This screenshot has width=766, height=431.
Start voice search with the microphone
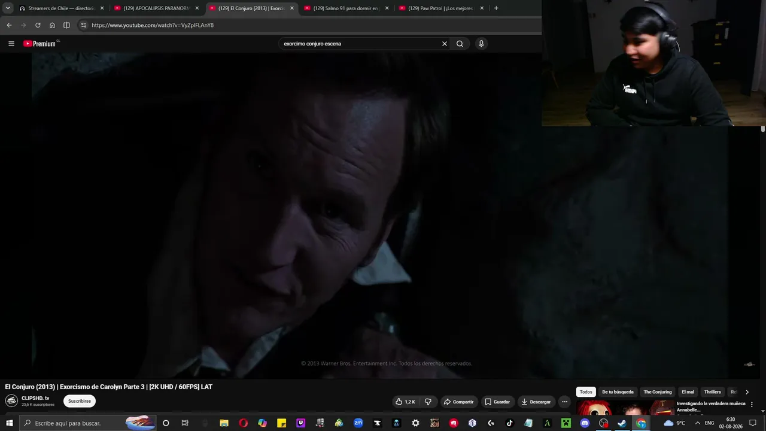click(481, 44)
